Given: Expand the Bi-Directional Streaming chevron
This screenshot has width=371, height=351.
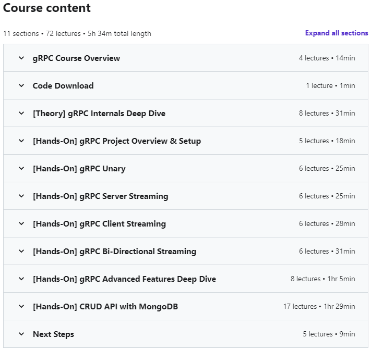Looking at the screenshot, I should [x=21, y=252].
